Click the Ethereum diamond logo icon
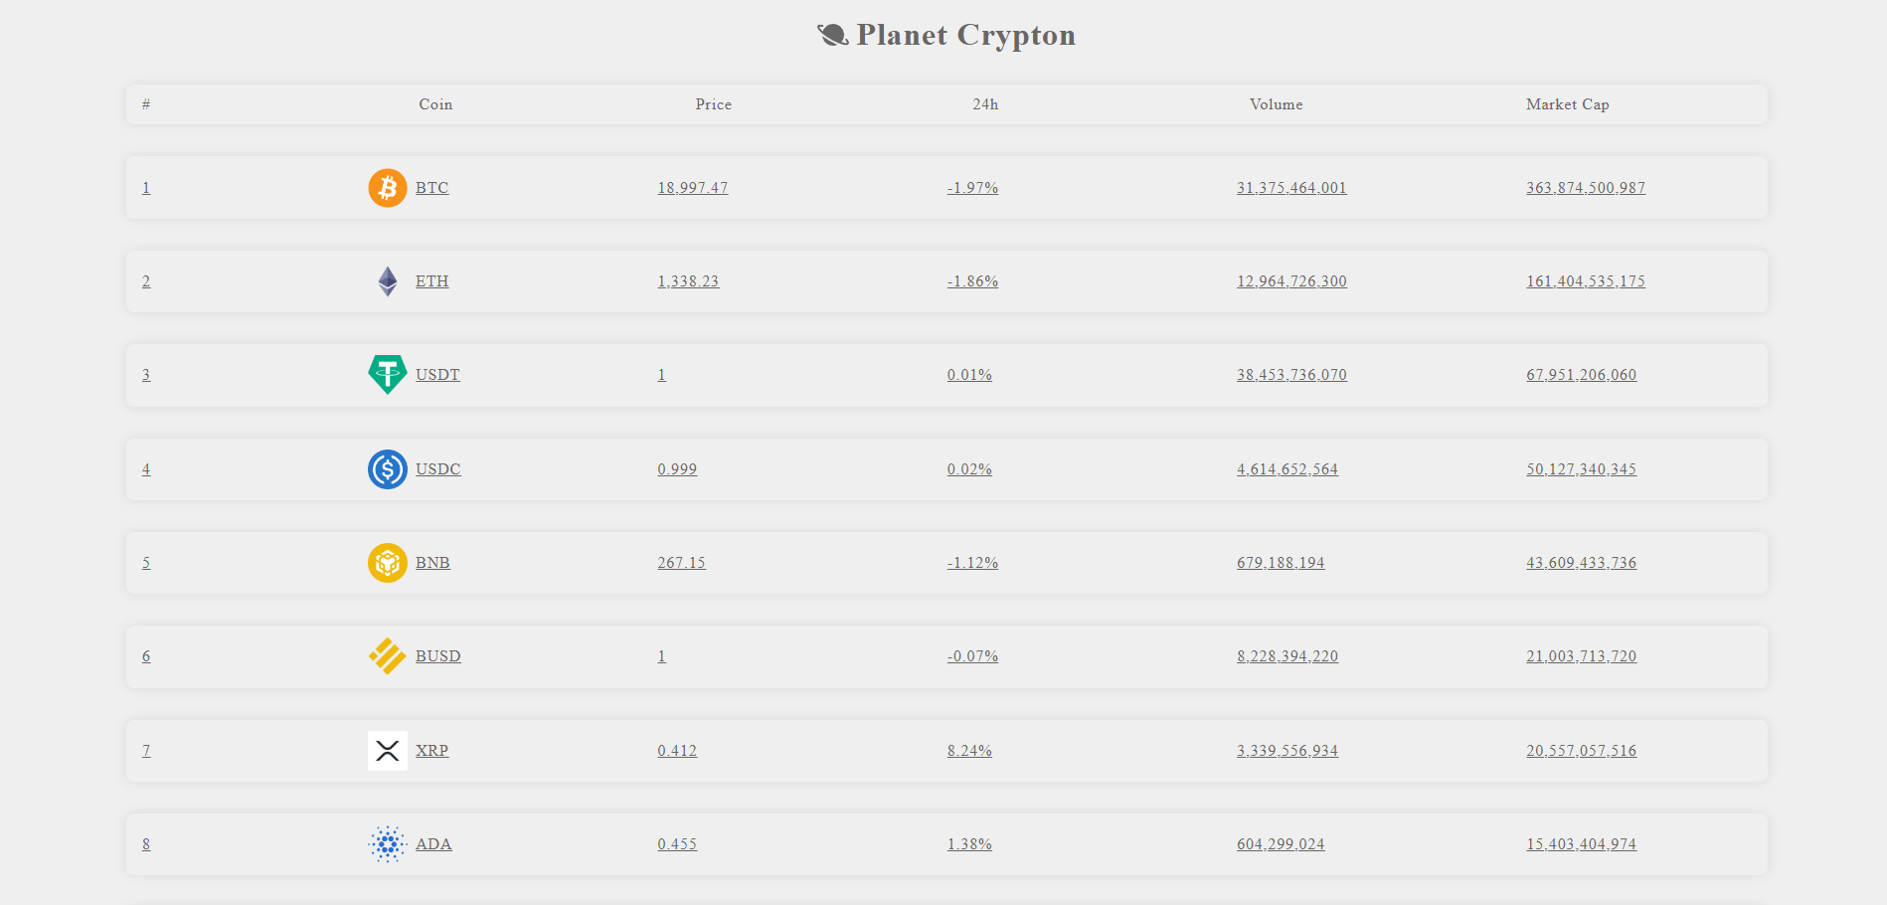 387,281
